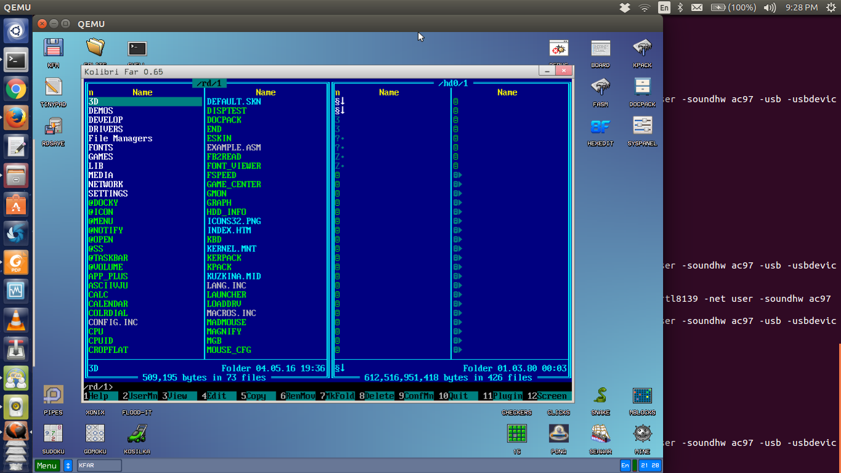Launch the MINE minesweeper icon
The height and width of the screenshot is (473, 841).
click(x=642, y=434)
